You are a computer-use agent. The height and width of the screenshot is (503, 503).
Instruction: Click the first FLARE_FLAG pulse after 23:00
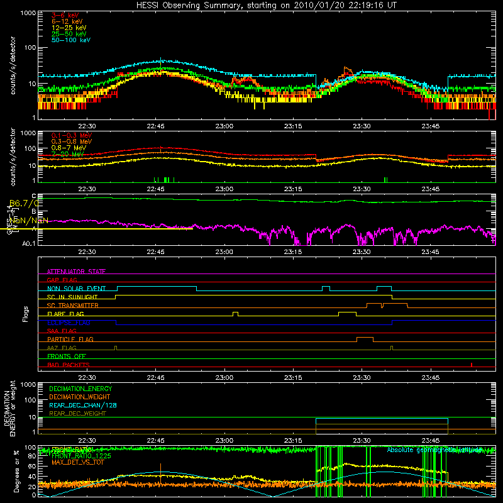coord(235,312)
